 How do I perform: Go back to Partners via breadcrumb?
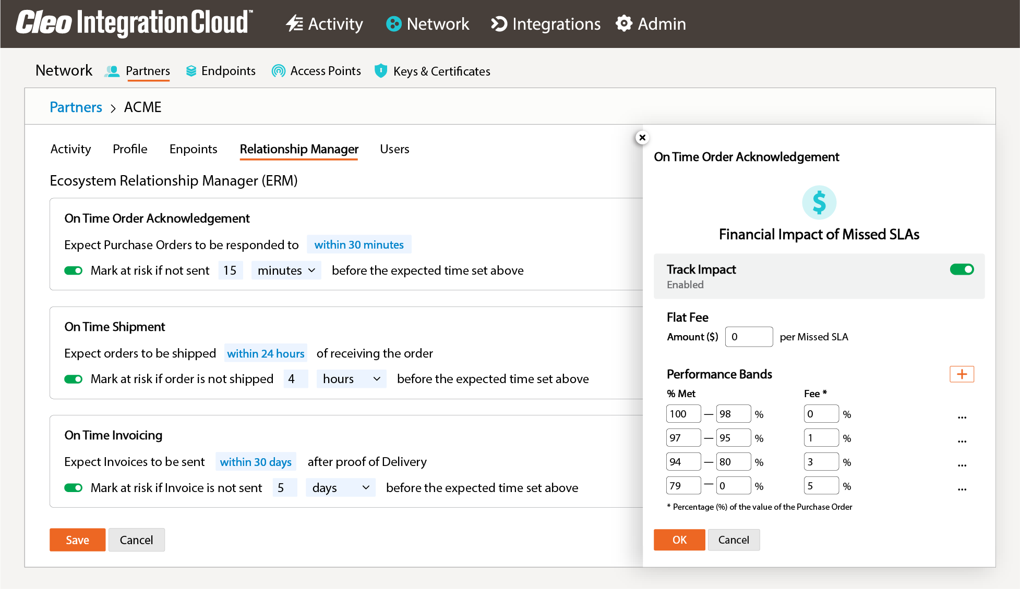76,107
